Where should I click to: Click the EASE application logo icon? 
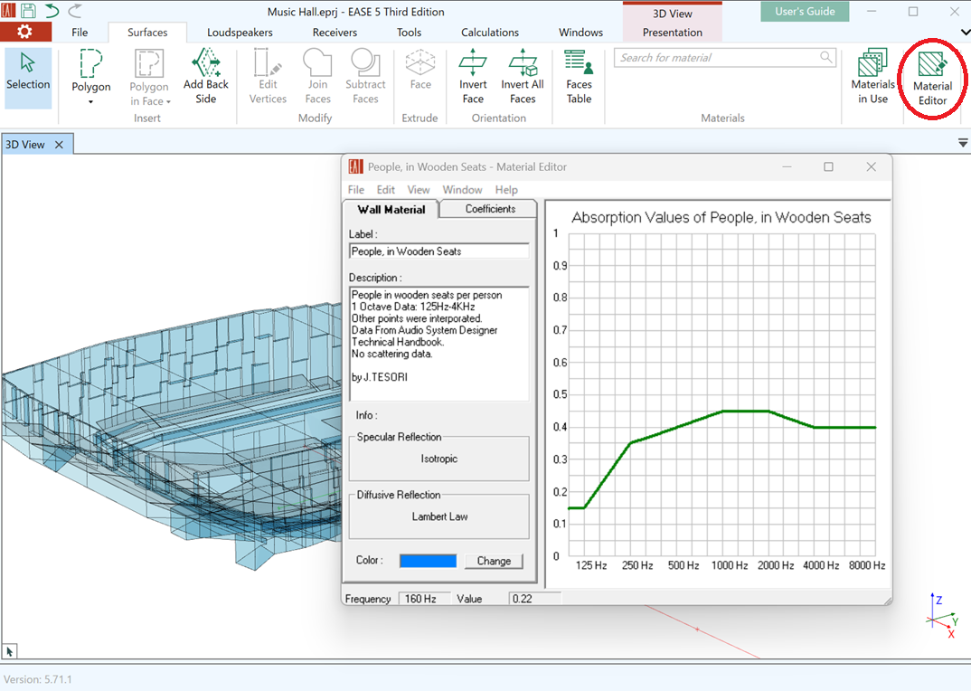[9, 11]
